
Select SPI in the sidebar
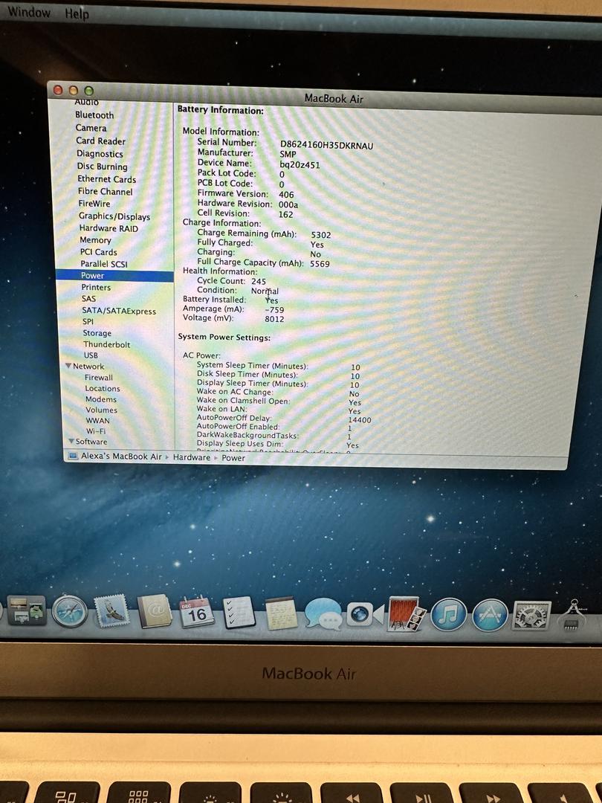88,322
